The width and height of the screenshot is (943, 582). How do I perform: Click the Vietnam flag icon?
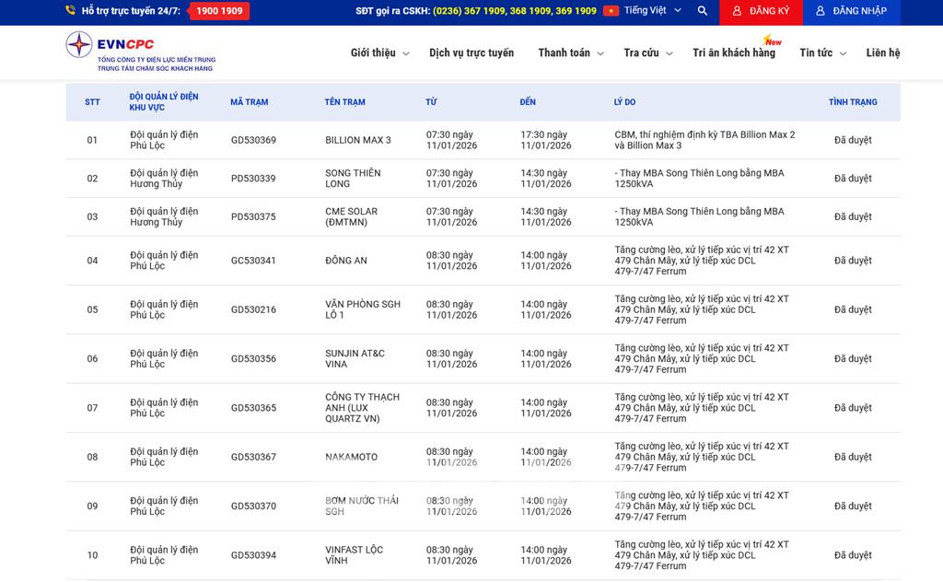(611, 11)
